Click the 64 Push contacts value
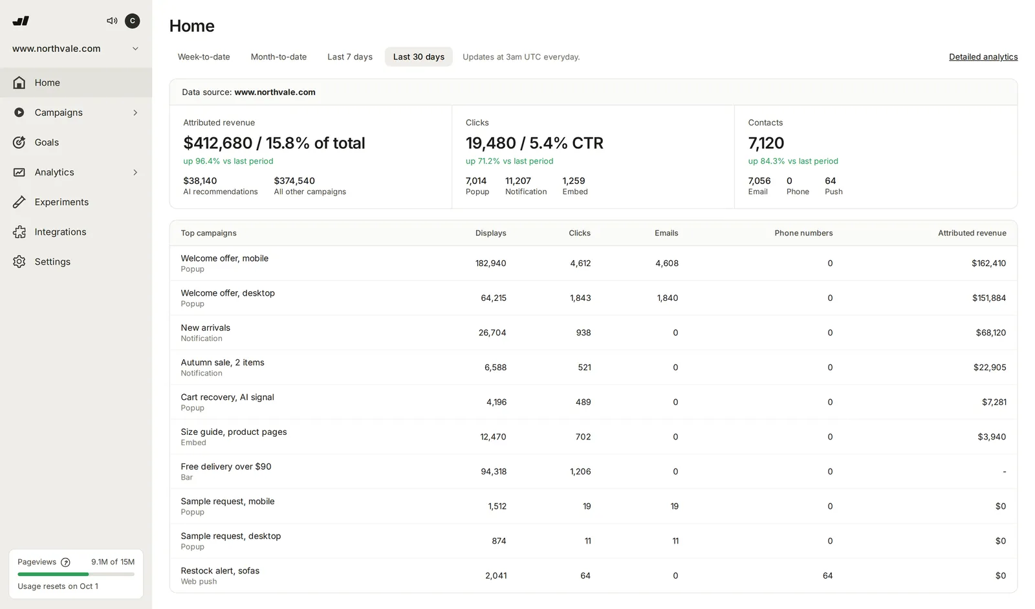Image resolution: width=1035 pixels, height=609 pixels. [x=831, y=181]
